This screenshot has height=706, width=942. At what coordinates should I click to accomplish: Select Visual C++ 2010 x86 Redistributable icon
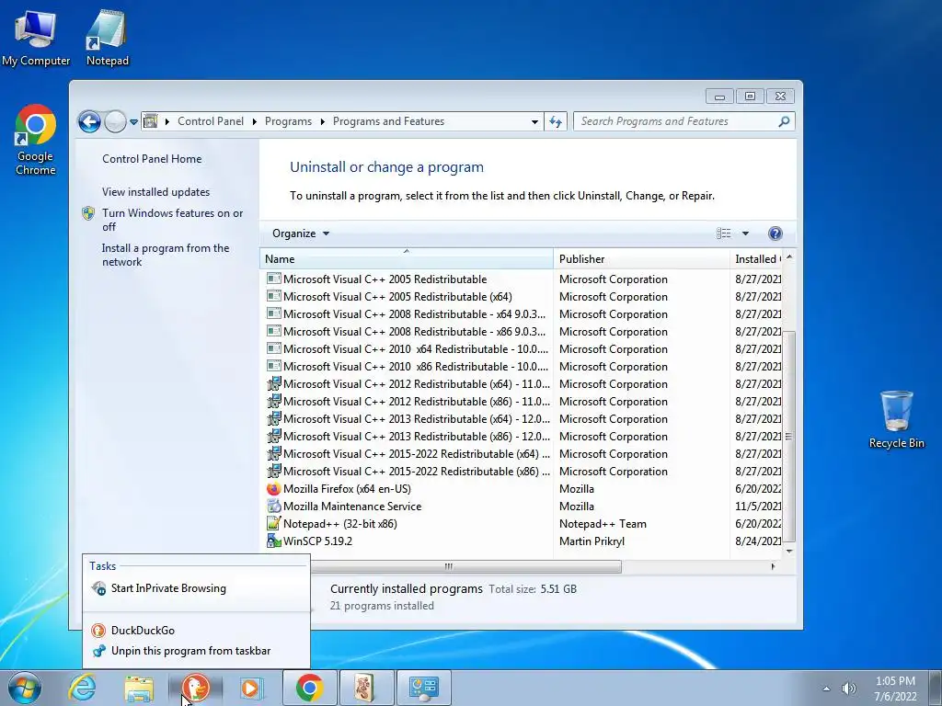274,366
